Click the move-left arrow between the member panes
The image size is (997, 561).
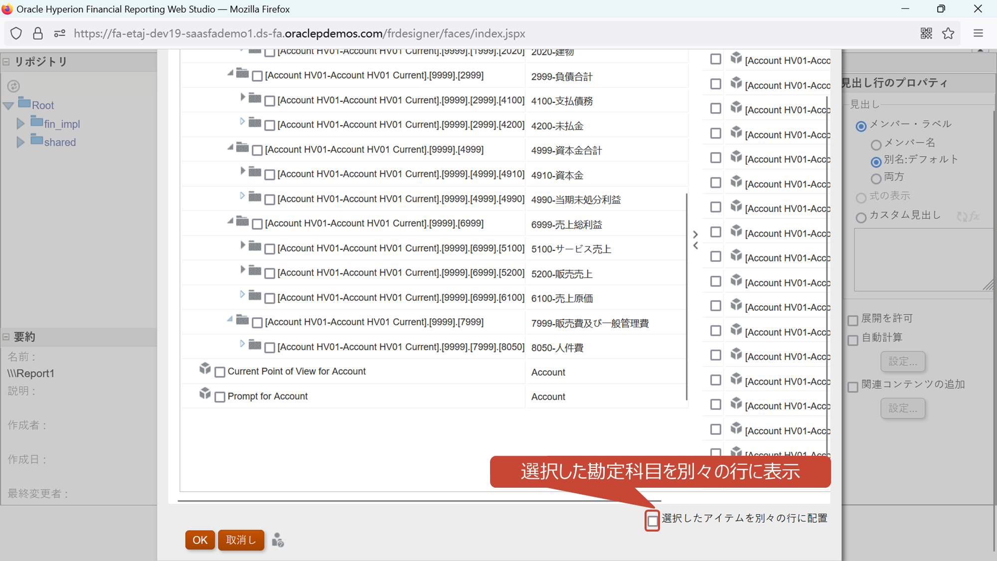click(x=695, y=246)
